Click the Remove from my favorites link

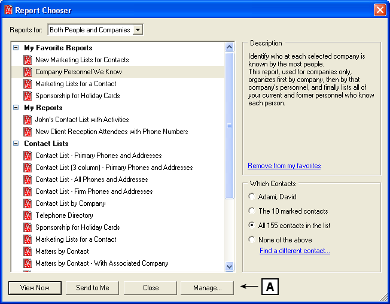tap(284, 166)
